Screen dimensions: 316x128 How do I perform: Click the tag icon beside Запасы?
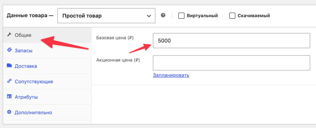coord(9,50)
